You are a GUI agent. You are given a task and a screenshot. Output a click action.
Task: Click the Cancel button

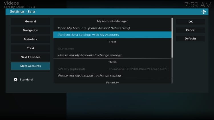coord(191,30)
